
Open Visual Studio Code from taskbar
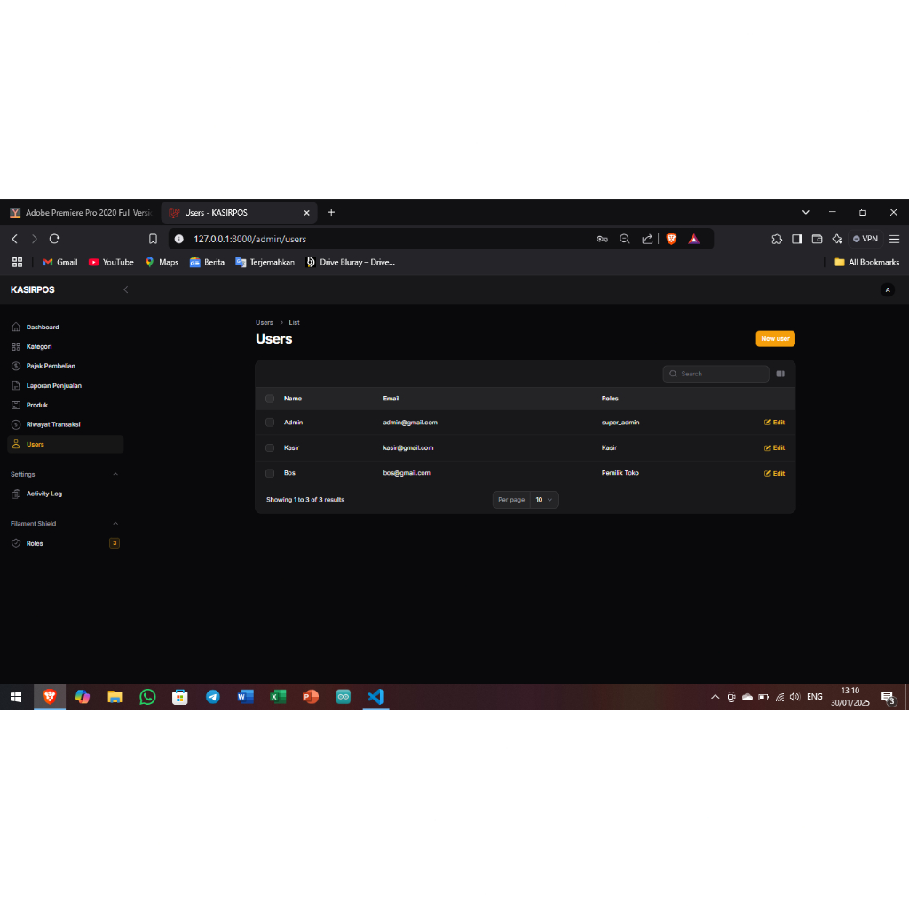point(375,697)
